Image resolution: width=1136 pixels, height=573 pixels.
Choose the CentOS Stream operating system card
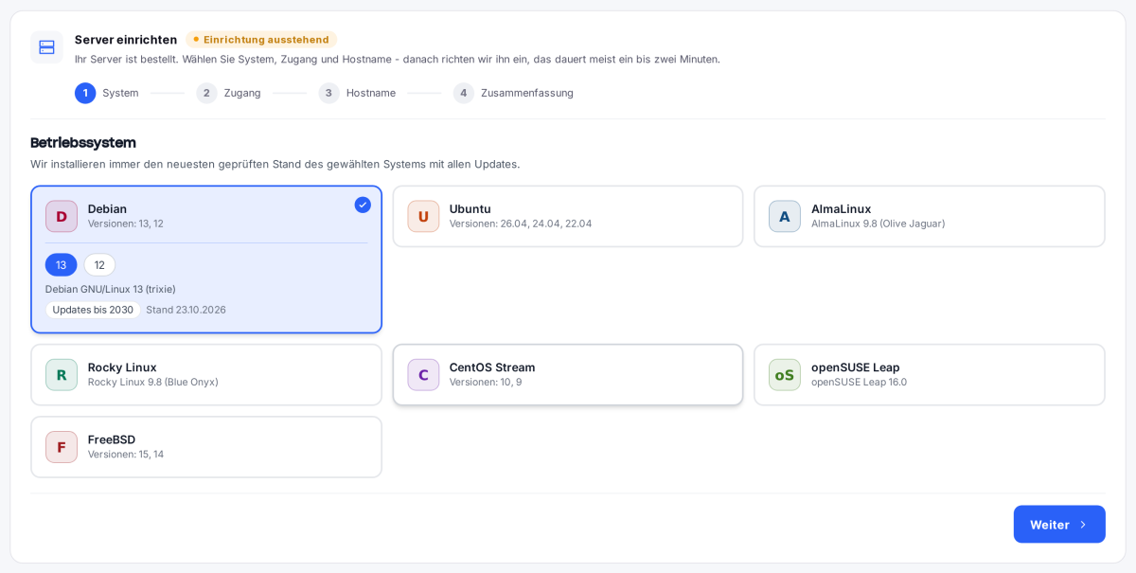coord(568,374)
